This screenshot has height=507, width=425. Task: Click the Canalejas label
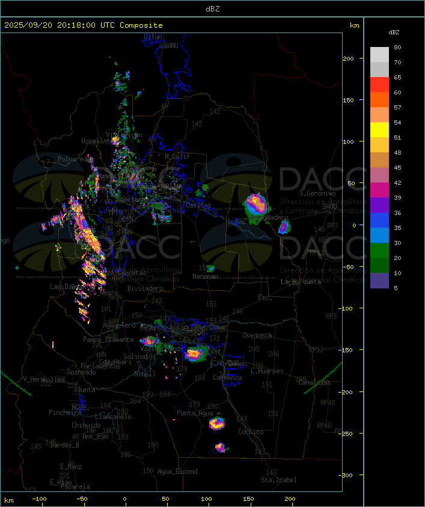click(x=314, y=383)
